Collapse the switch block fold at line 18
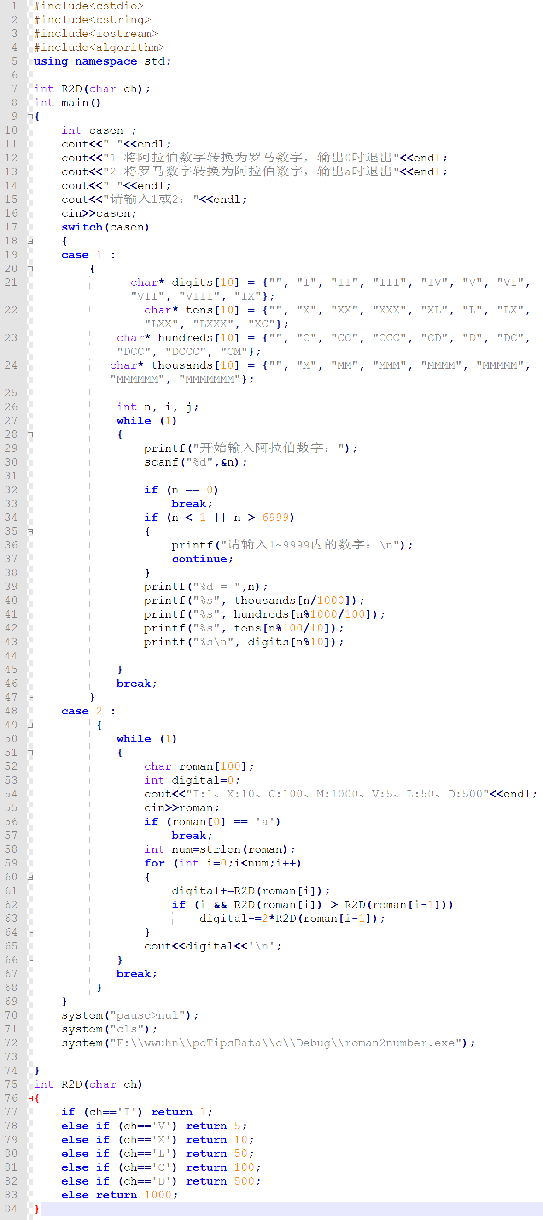 click(30, 241)
